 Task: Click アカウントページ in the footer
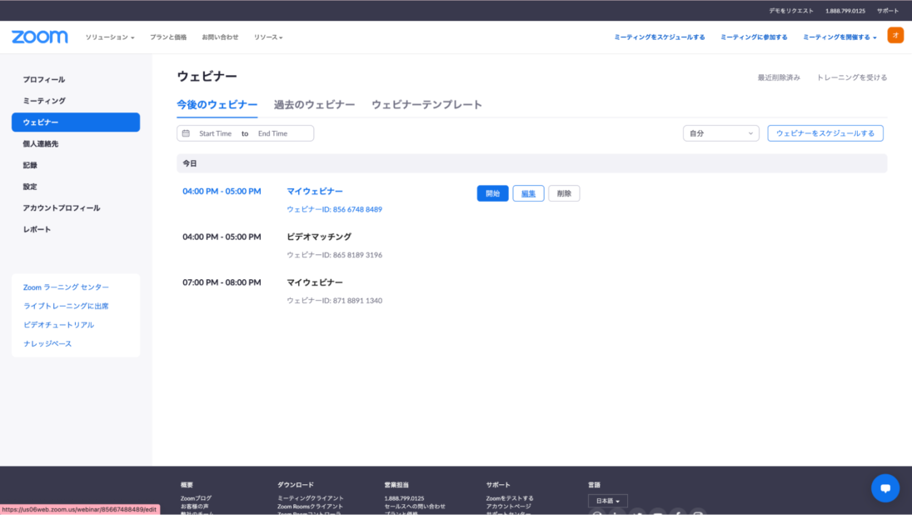pos(508,507)
